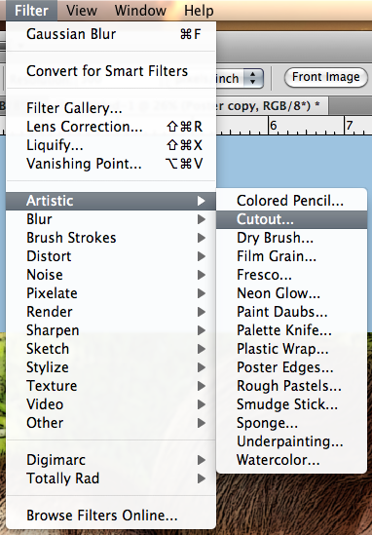Screen dimensions: 372x535
Task: Expand the Brush Strokes submenu
Action: pos(111,238)
